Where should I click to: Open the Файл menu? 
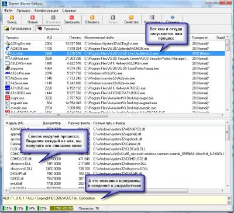coord(8,11)
